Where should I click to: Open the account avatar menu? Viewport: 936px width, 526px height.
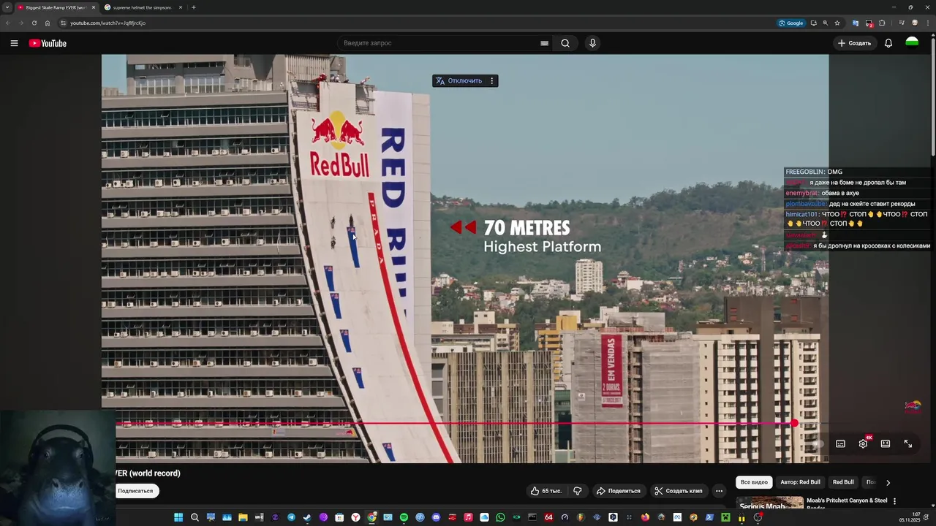point(912,43)
